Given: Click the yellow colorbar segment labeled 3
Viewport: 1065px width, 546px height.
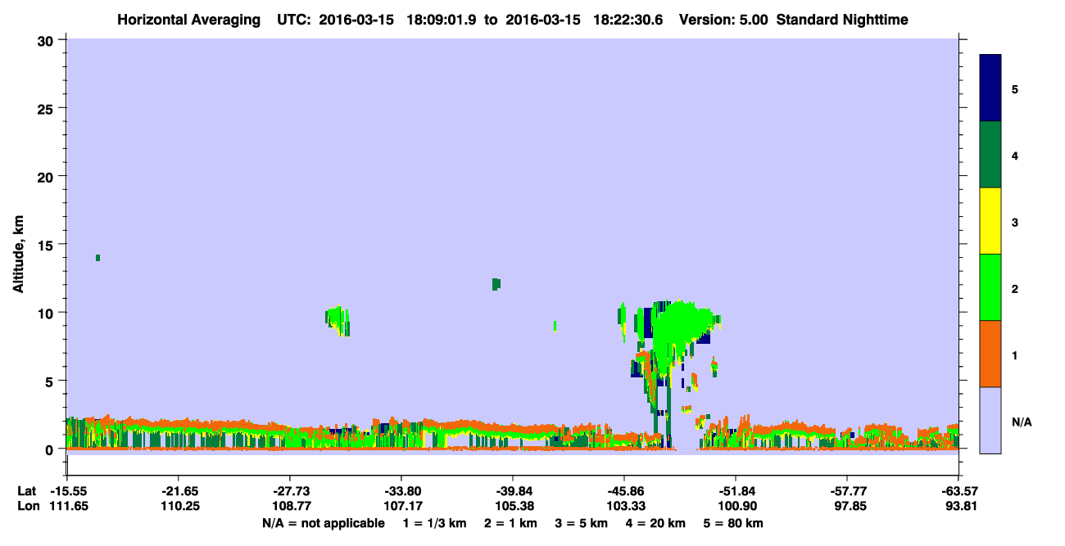Looking at the screenshot, I should point(990,221).
